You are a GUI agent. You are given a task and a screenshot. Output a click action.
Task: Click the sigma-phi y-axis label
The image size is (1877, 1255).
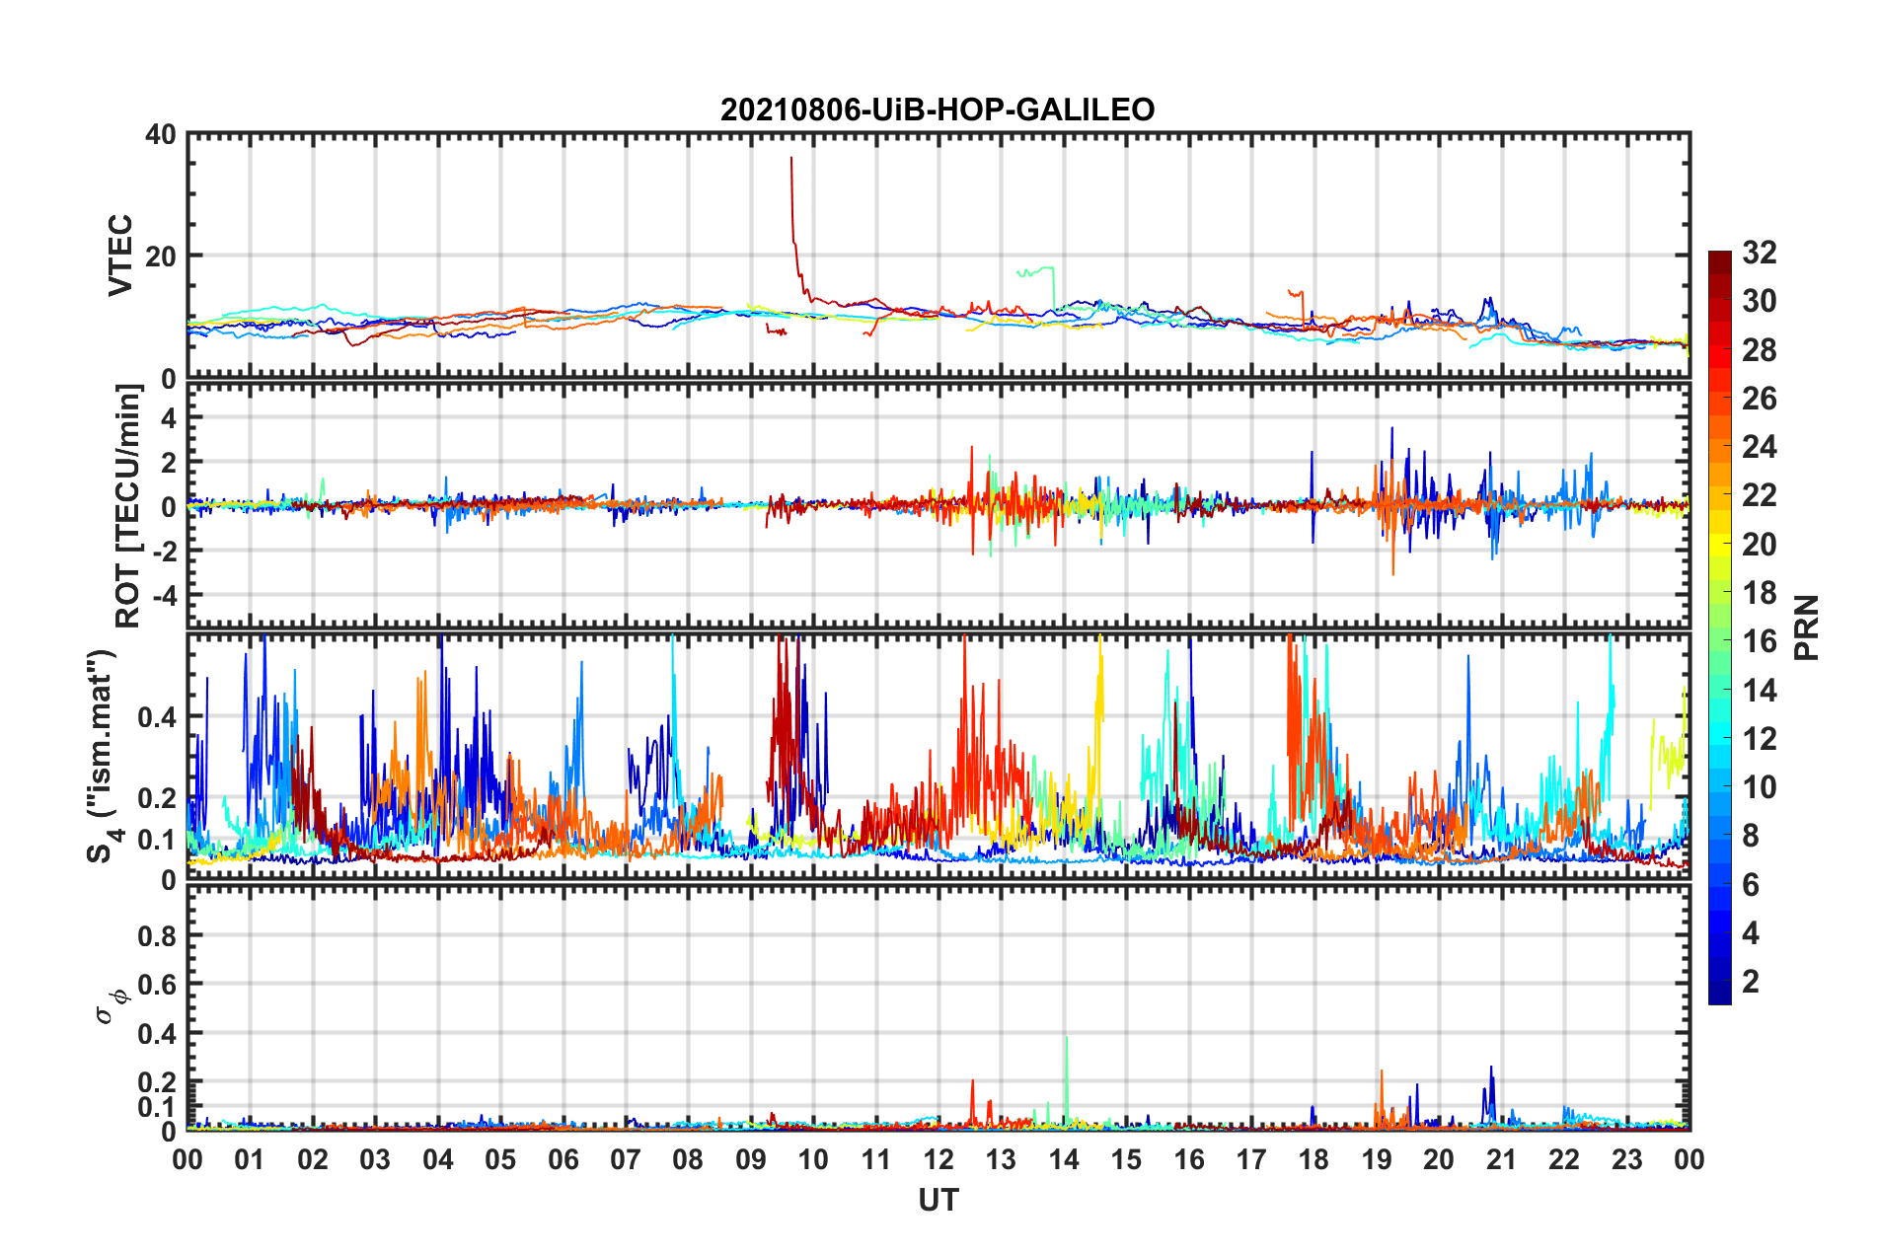point(113,1006)
